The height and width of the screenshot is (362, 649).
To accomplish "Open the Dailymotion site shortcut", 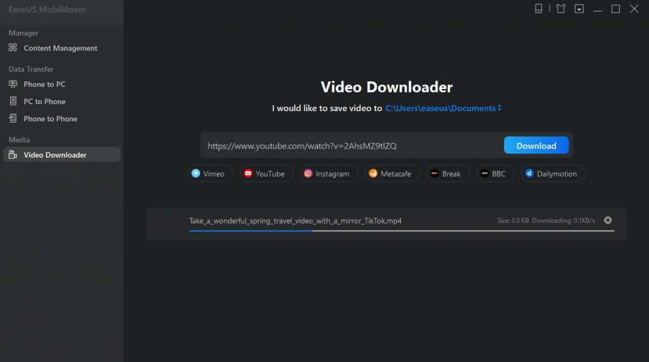I will pyautogui.click(x=554, y=173).
